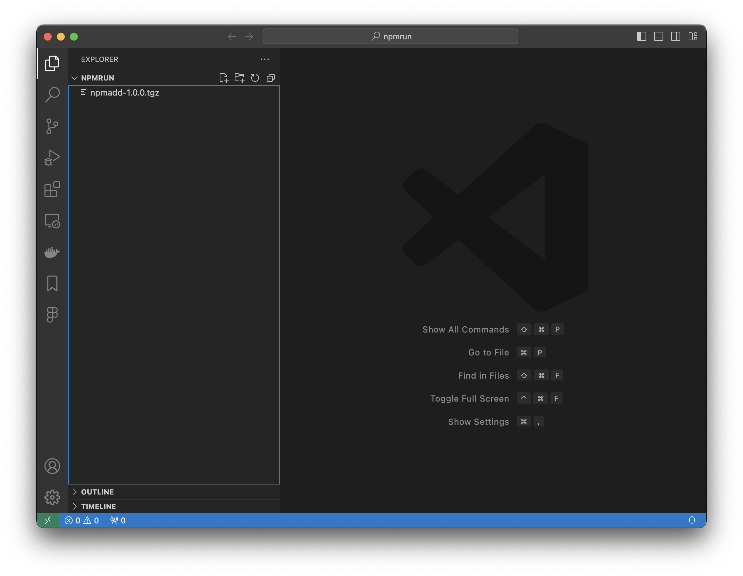Open Run and Debug view
743x576 pixels.
tap(52, 158)
